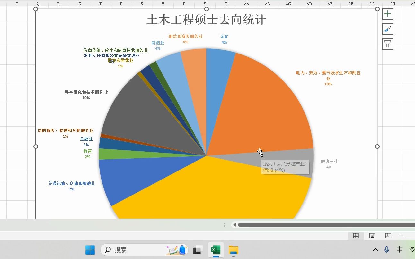The width and height of the screenshot is (415, 259).
Task: Open the Chart Filters funnel button
Action: coord(388,44)
